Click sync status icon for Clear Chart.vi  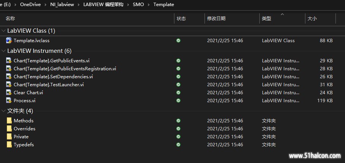[179, 92]
